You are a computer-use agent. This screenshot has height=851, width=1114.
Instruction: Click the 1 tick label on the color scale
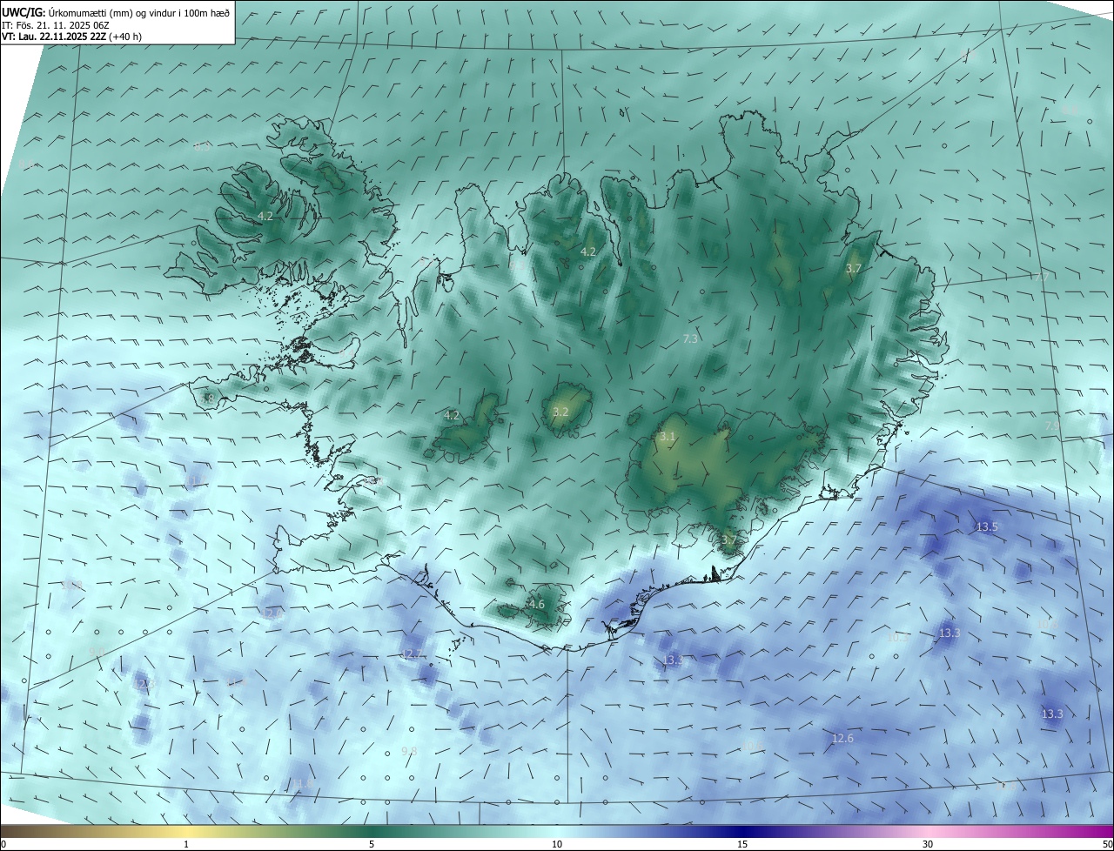(x=186, y=844)
